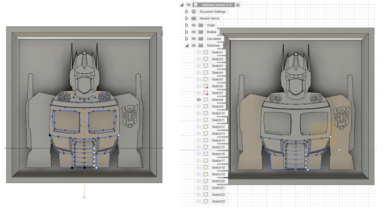Click the Sketches folder icon
Screen dimensions: 384x209
click(x=201, y=45)
